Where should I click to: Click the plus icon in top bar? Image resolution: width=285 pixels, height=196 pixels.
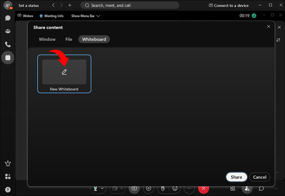pyautogui.click(x=70, y=6)
